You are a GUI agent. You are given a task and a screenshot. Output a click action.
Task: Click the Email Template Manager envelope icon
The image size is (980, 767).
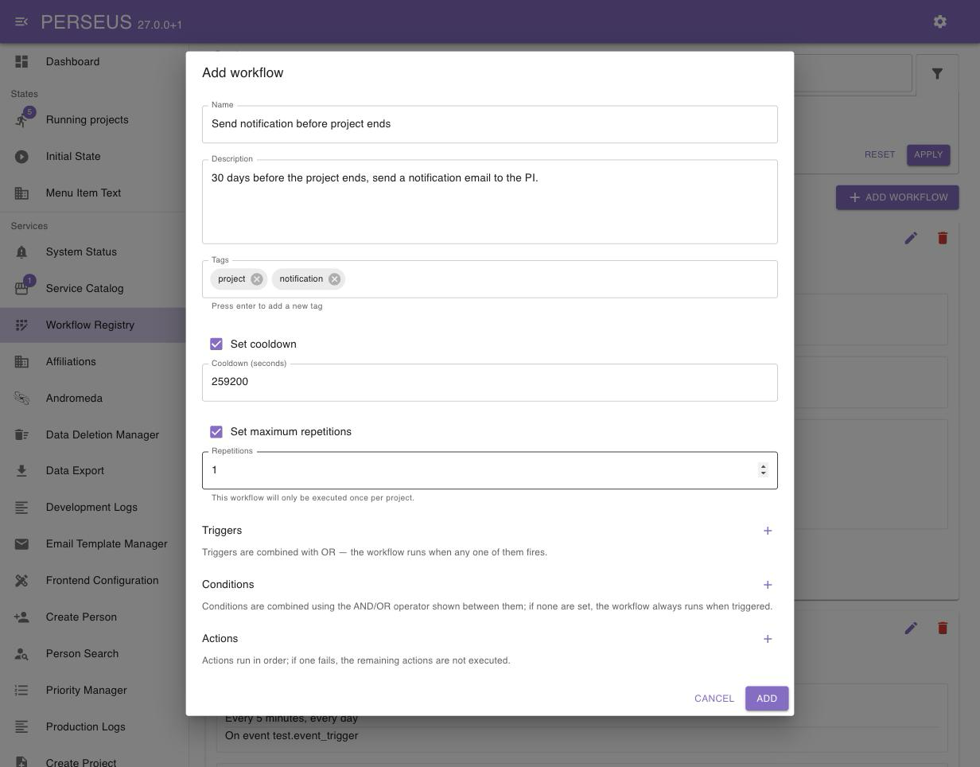click(x=21, y=544)
